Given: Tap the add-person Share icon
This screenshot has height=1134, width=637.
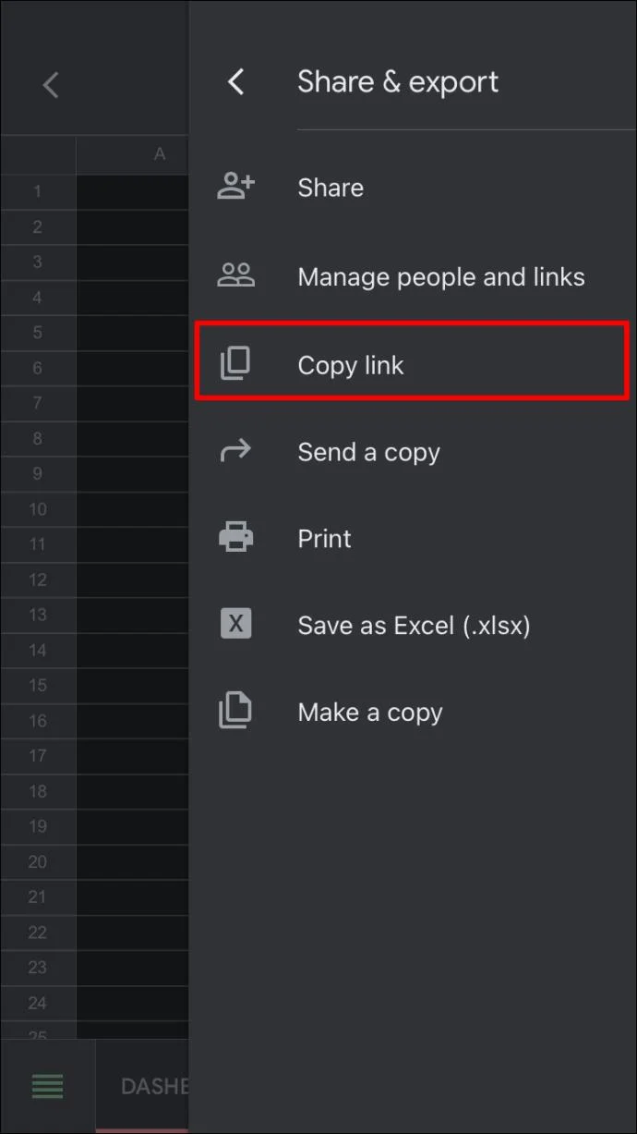Looking at the screenshot, I should [235, 187].
